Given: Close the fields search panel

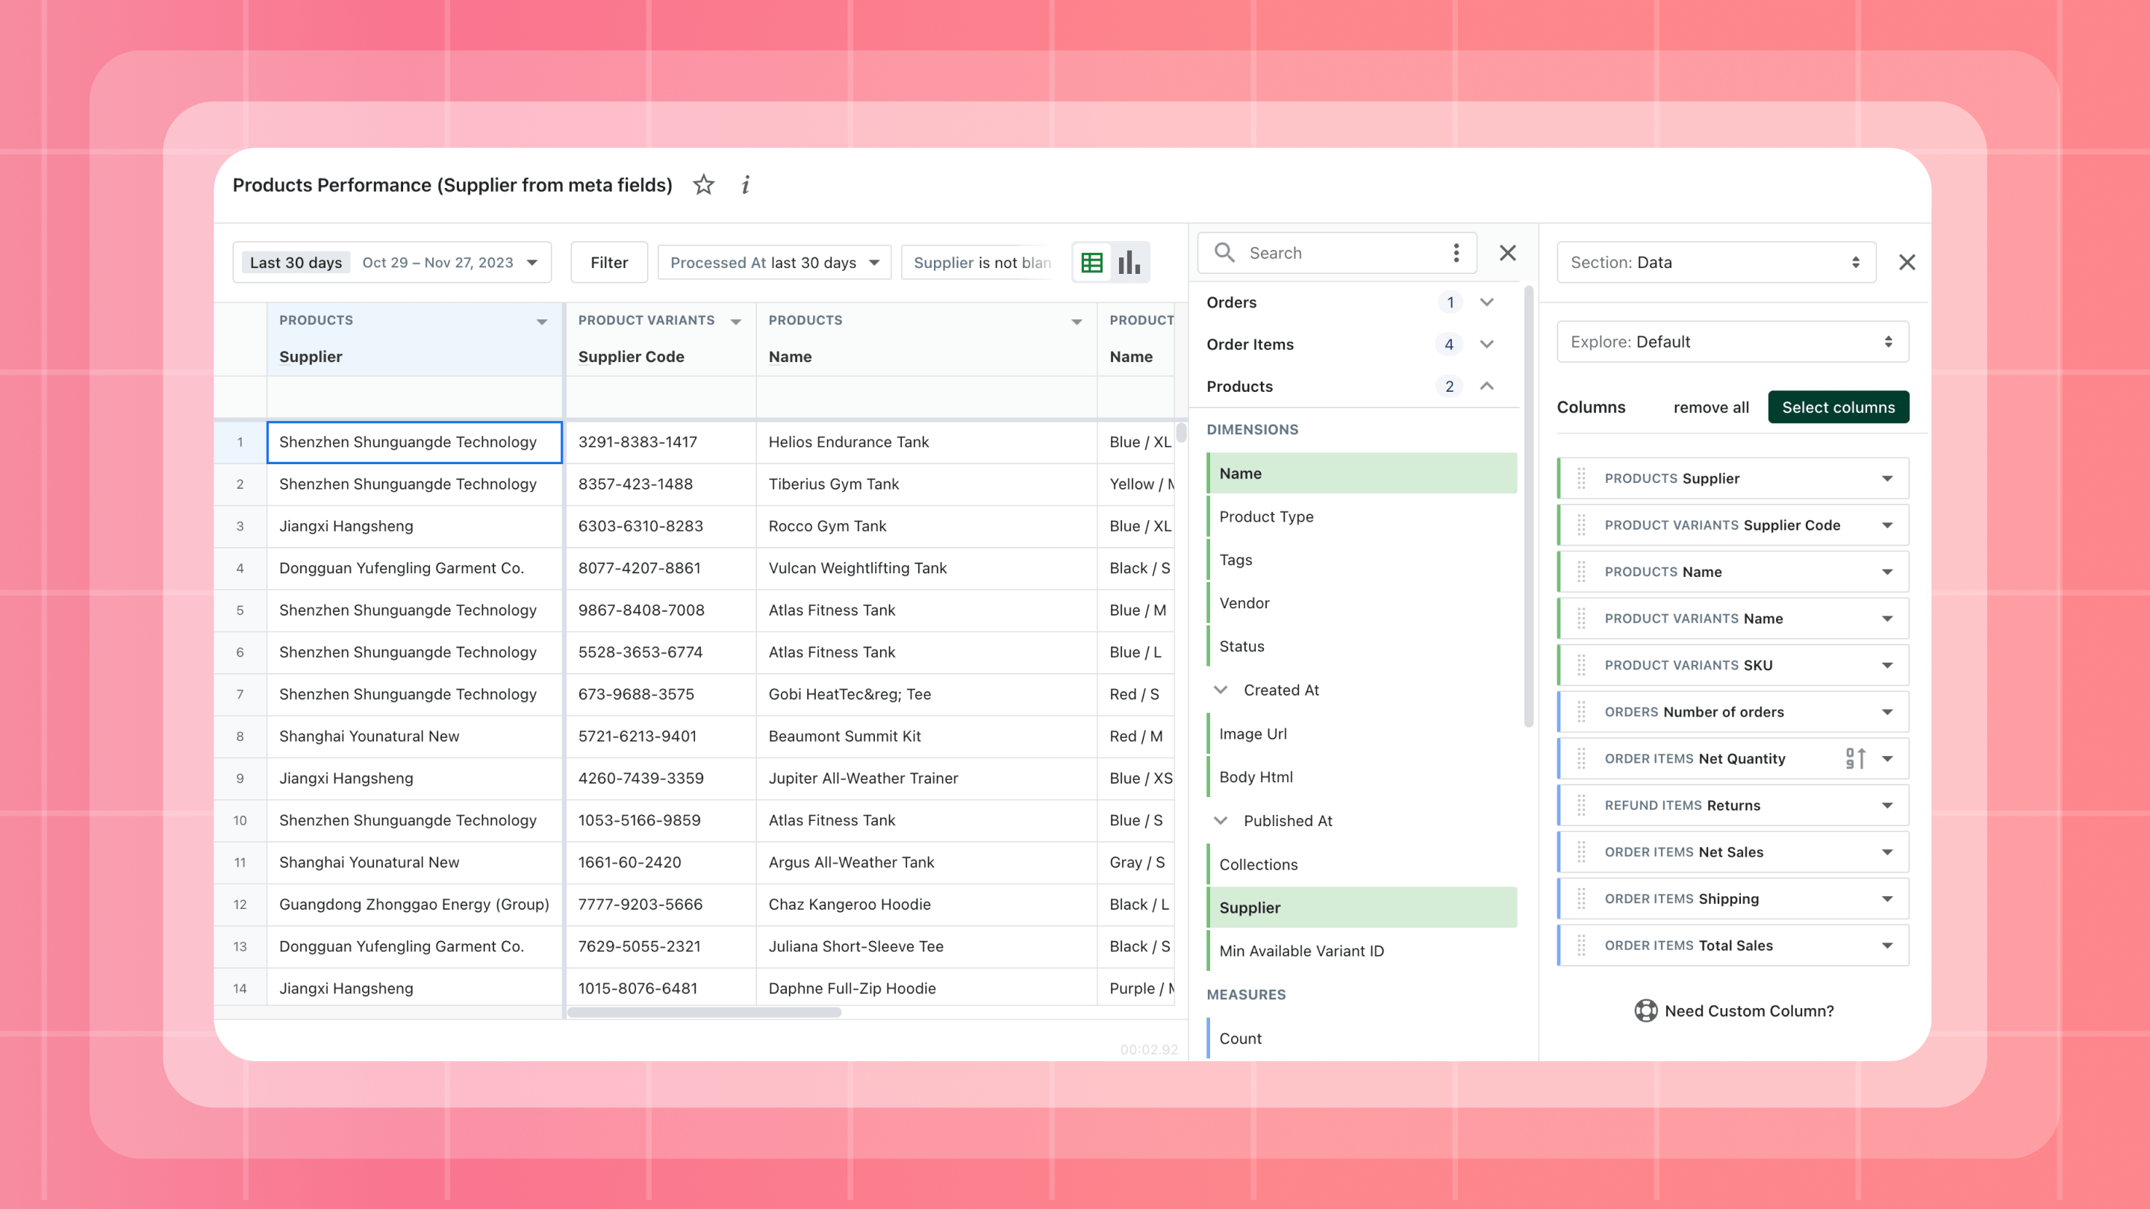Looking at the screenshot, I should [1507, 253].
